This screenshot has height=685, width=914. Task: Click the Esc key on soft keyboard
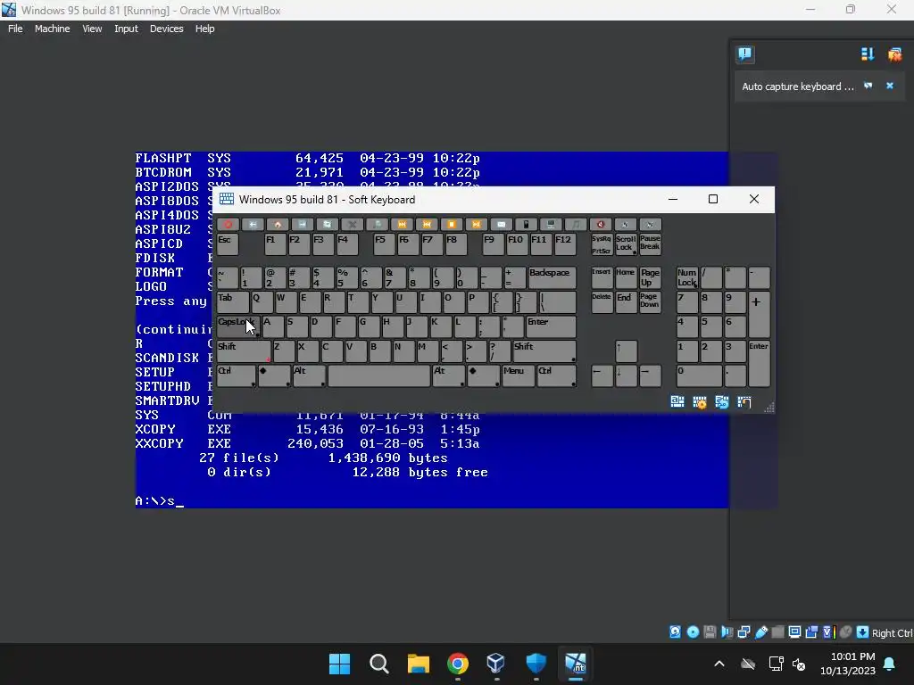pos(228,244)
